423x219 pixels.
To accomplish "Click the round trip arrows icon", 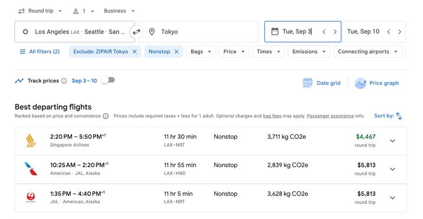I will [21, 11].
